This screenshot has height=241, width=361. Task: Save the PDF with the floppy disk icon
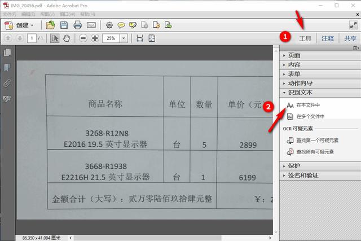64,25
